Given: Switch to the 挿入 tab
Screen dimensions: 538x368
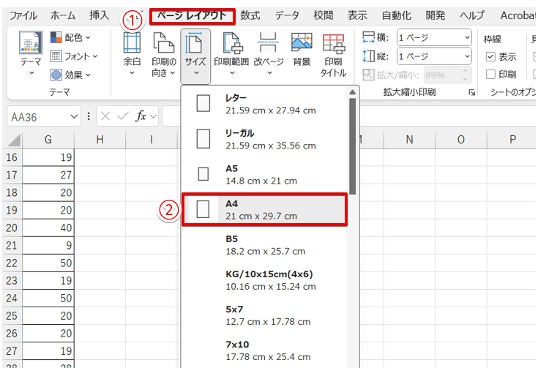Looking at the screenshot, I should 99,15.
